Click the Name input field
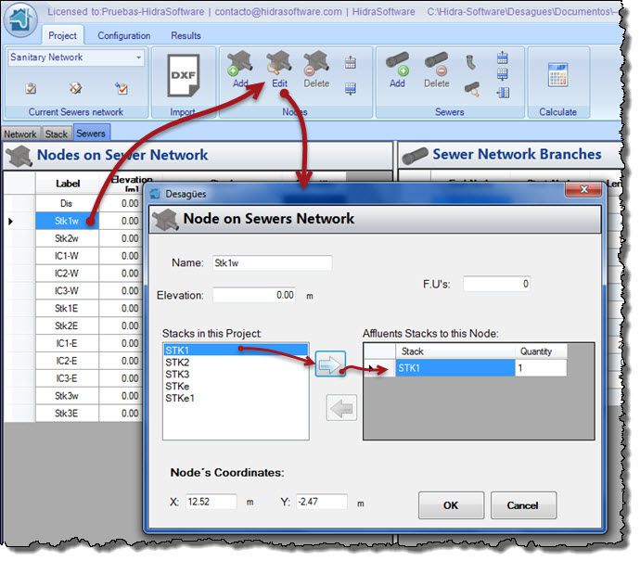Image resolution: width=640 pixels, height=561 pixels. coord(272,262)
